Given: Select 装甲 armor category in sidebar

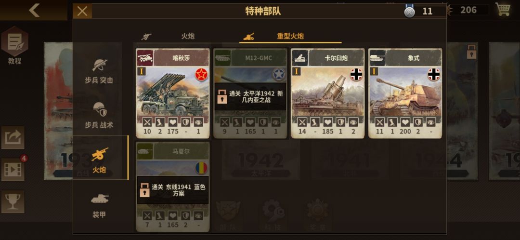Looking at the screenshot, I should click(99, 206).
